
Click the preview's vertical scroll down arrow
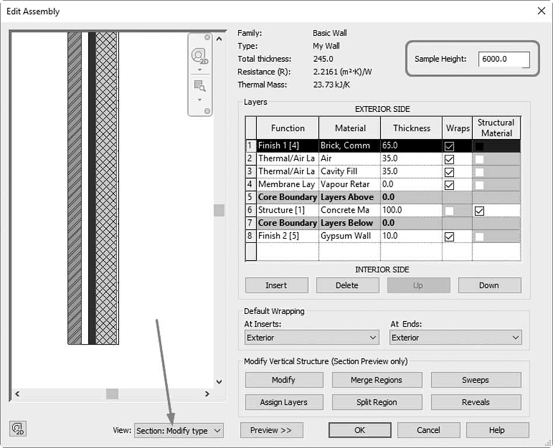click(x=219, y=382)
